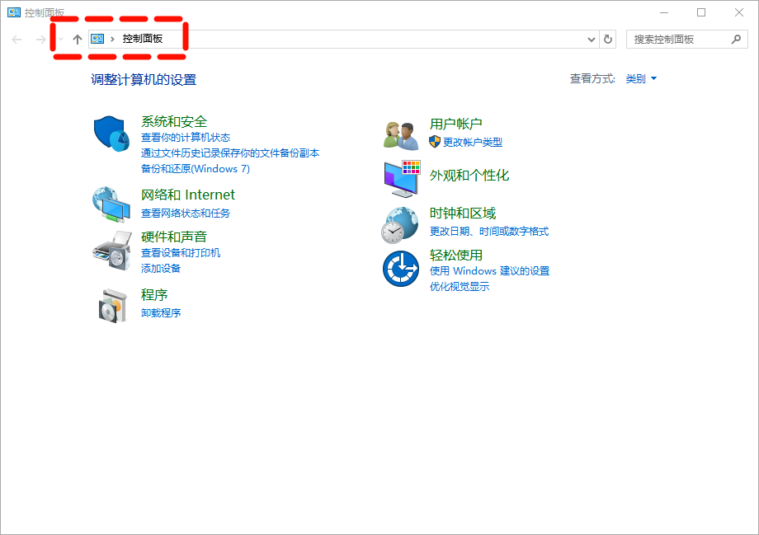Open 更改日期、时间或数字格式 link
This screenshot has height=535, width=759.
[489, 231]
